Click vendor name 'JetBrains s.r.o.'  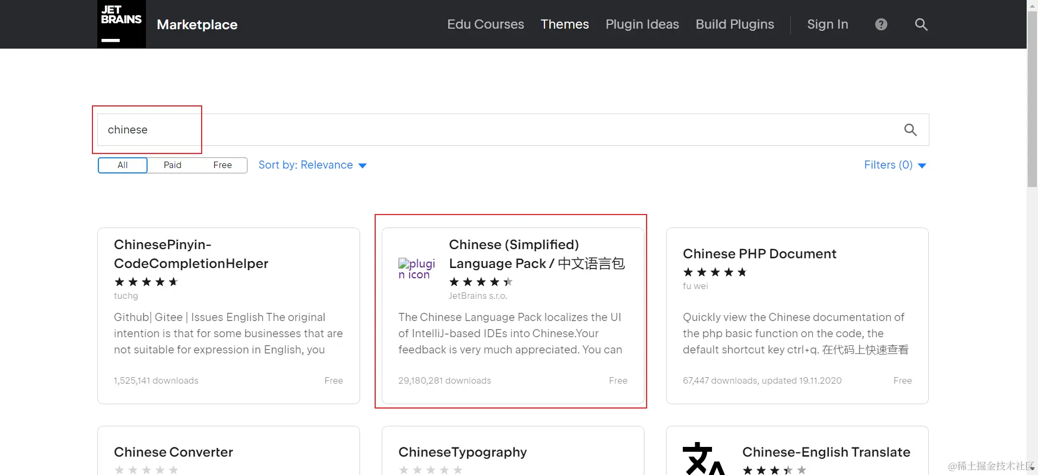[478, 296]
